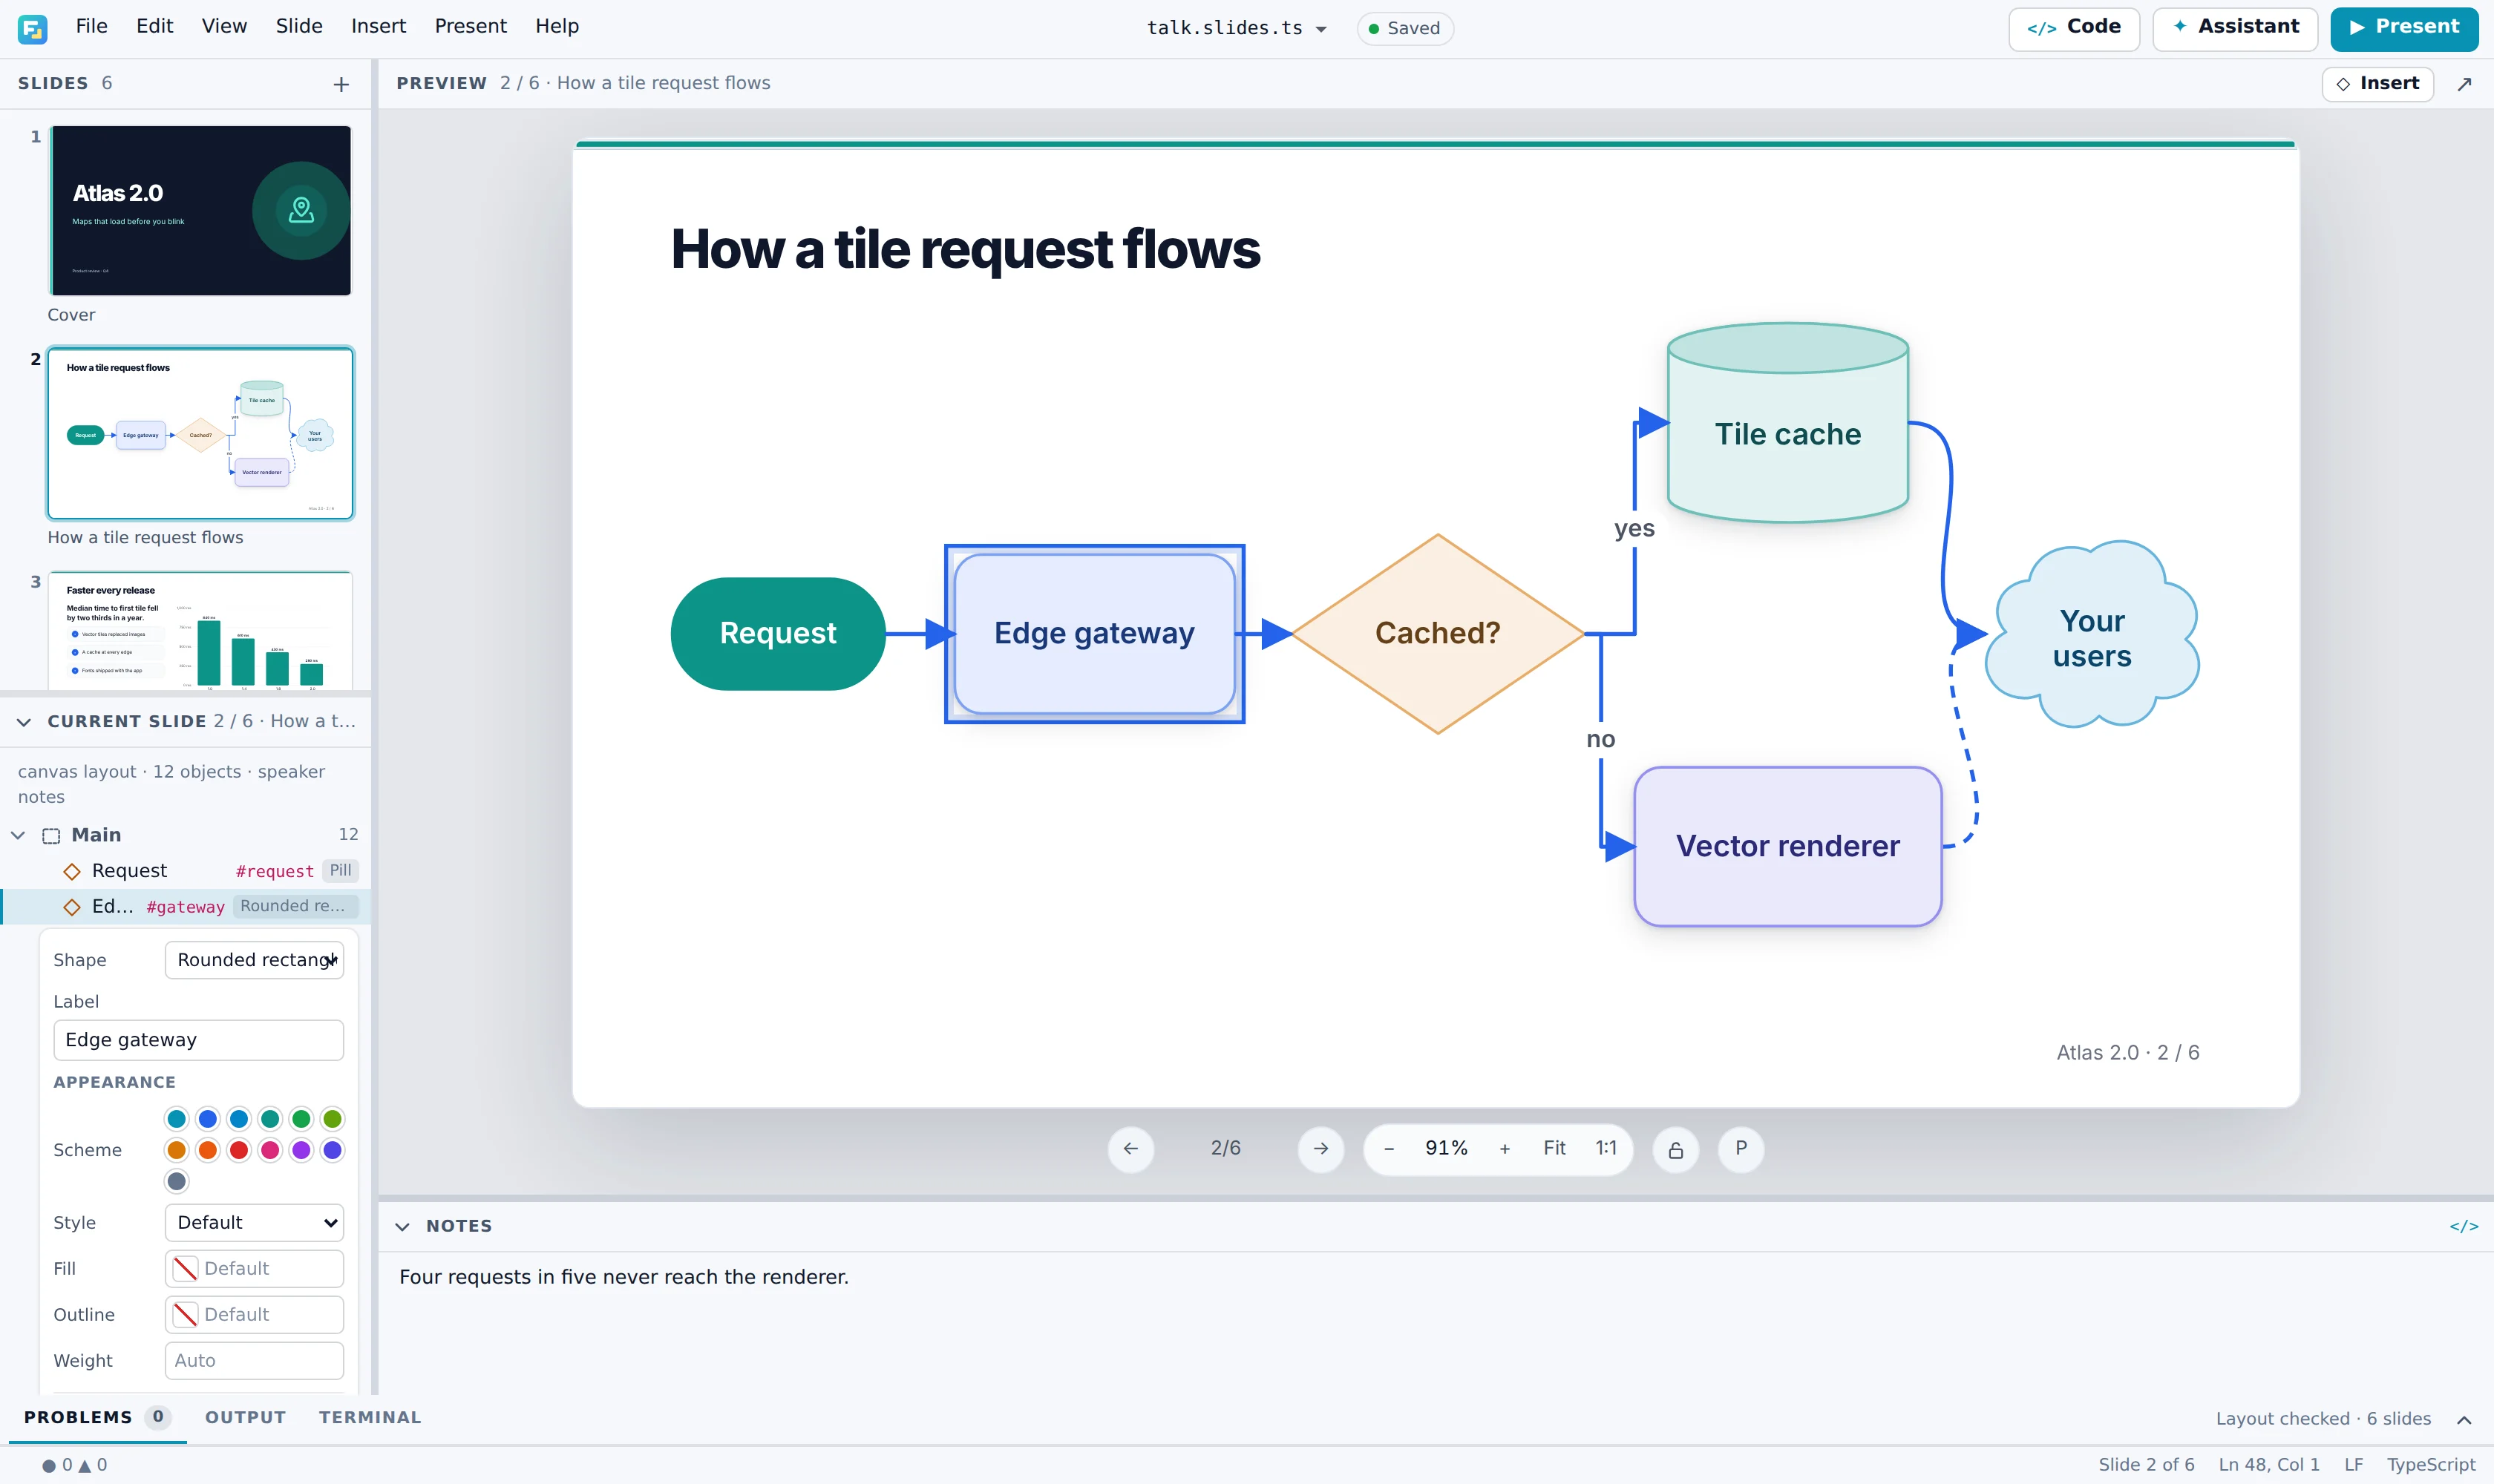Click the app logo icon
Viewport: 2494px width, 1484px height.
[x=32, y=28]
